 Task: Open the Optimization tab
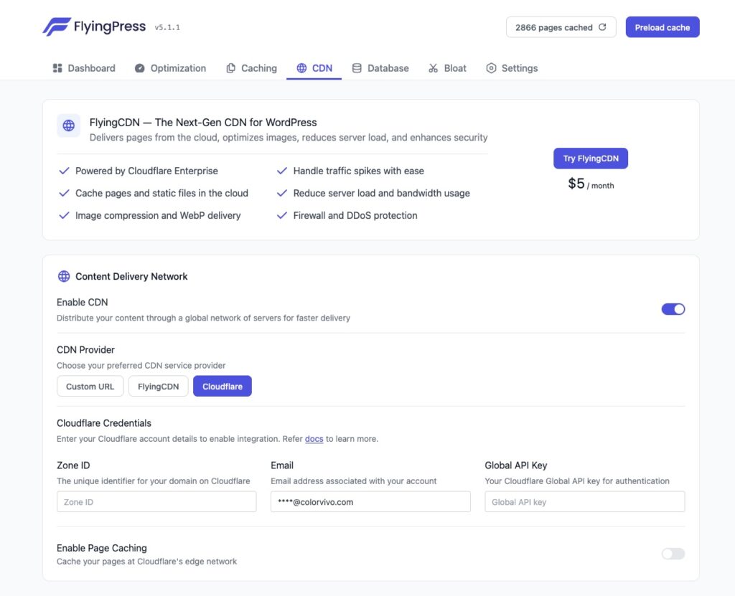(171, 68)
